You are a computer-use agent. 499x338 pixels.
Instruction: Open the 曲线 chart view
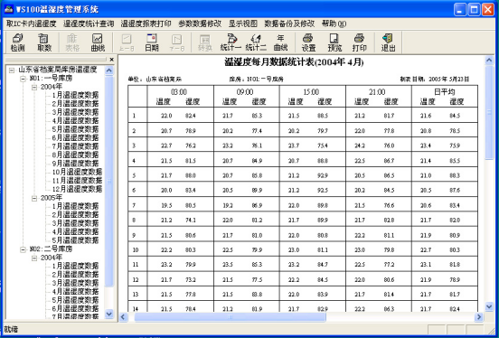[98, 42]
